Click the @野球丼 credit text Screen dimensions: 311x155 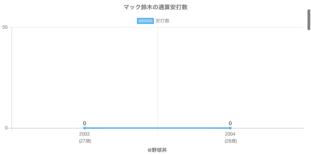pyautogui.click(x=157, y=150)
